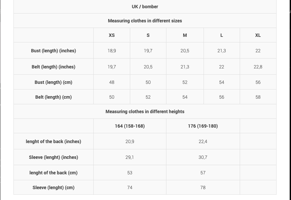Click the "UK / bomber" table title
Screen dimensions: 291x200
point(145,7)
